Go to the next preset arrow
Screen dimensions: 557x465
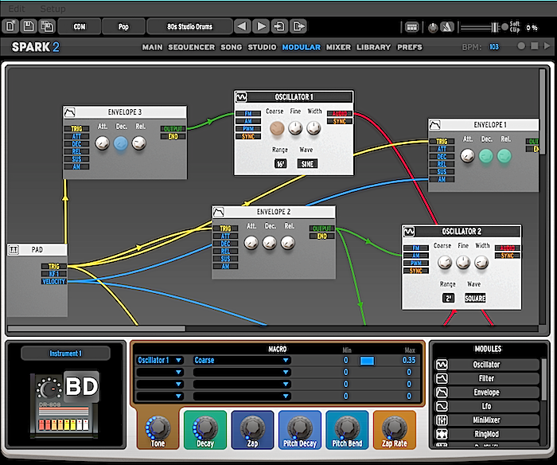pyautogui.click(x=260, y=26)
